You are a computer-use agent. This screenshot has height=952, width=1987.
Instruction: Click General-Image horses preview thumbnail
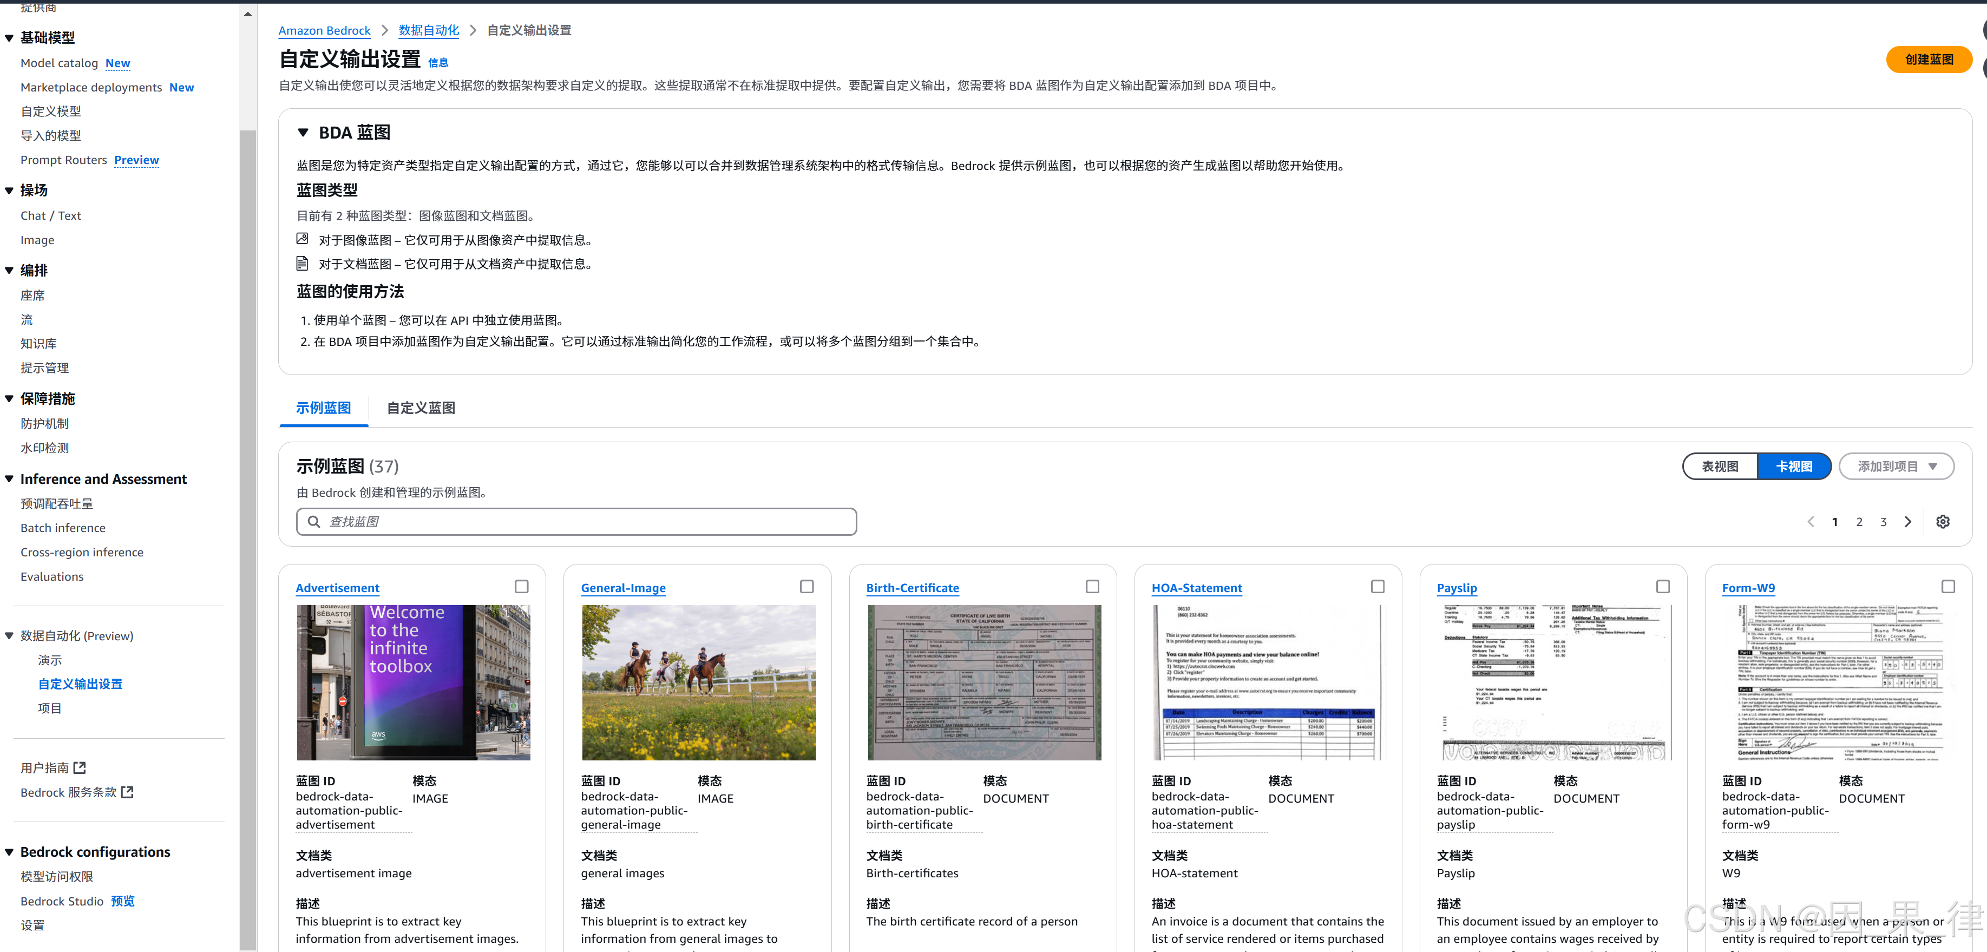coord(699,682)
